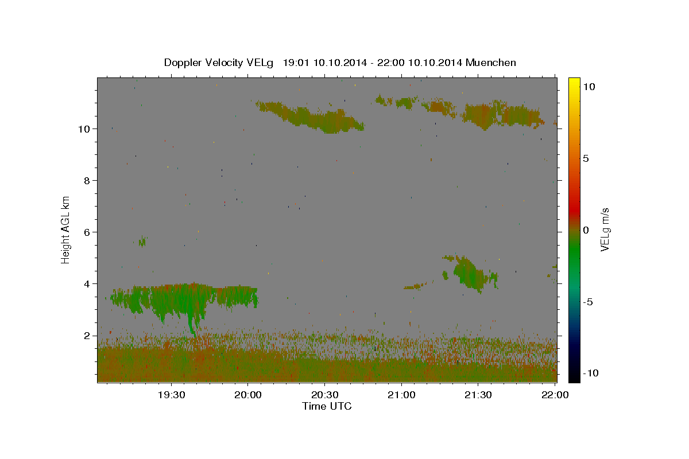Click the mid-level cloud near 21:30 at 4.5 km
Screen dimensions: 689x459
(470, 273)
